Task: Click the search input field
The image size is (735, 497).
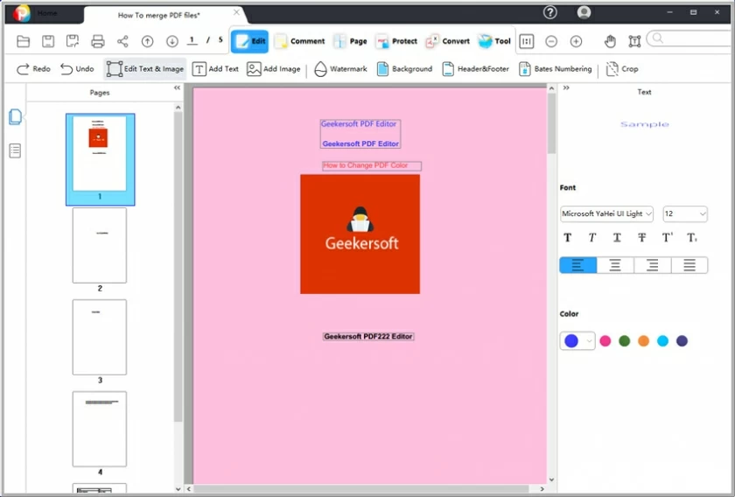Action: pos(690,38)
